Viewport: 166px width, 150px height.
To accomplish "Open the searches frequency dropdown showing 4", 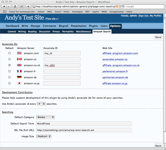I will point(41,104).
